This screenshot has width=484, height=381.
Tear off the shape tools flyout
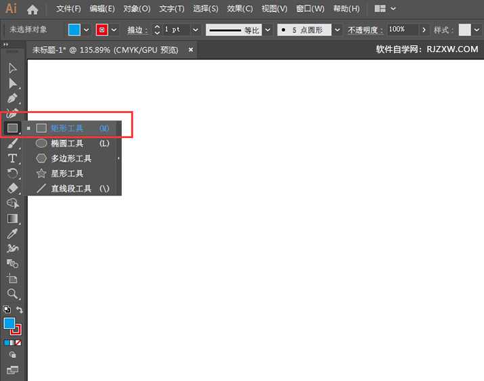point(119,158)
